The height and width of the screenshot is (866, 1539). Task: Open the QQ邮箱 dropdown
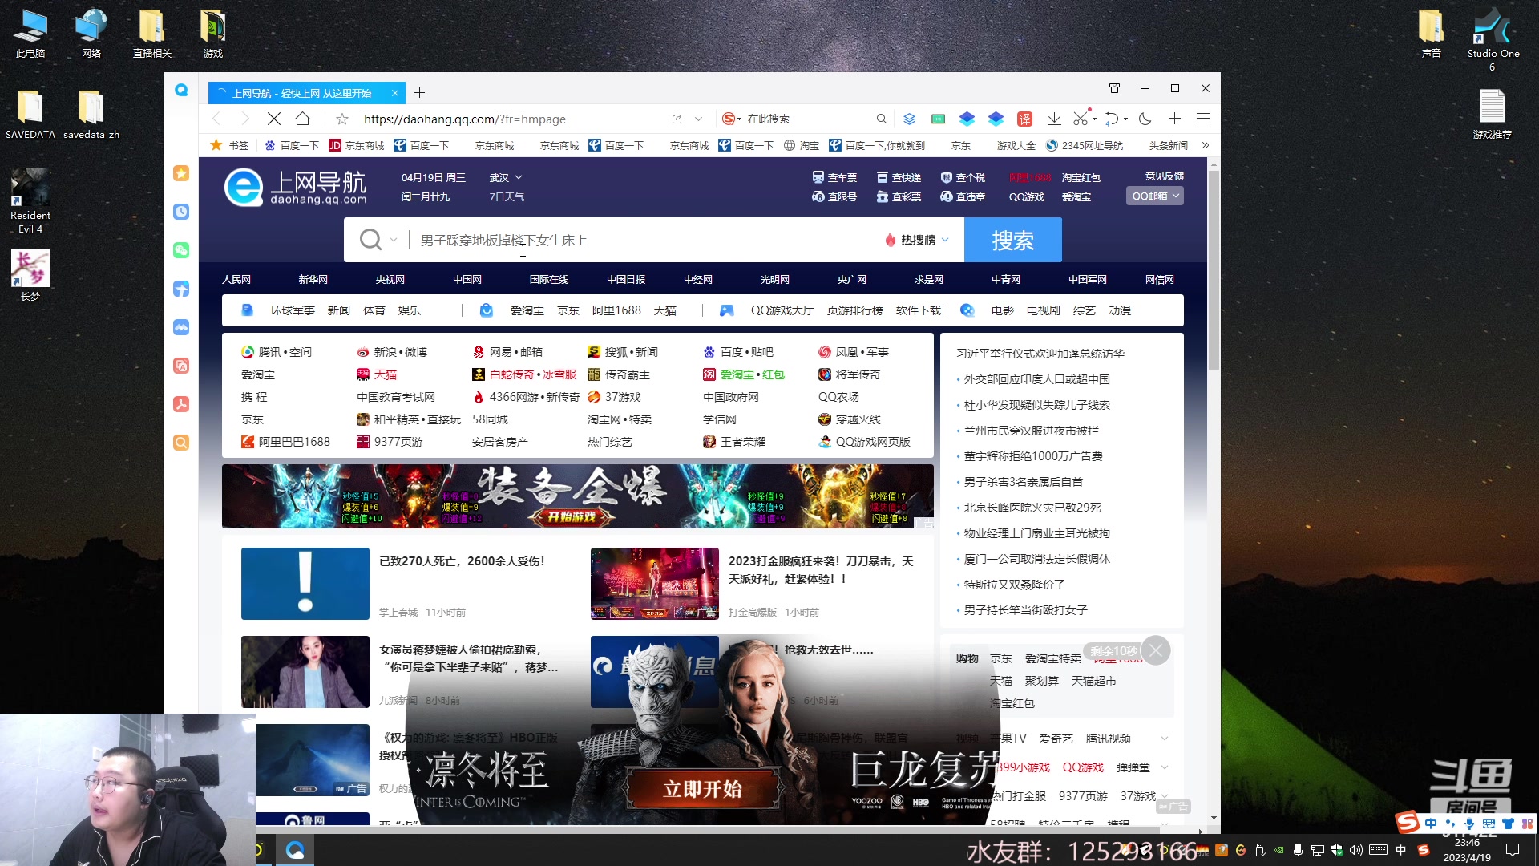[1155, 196]
